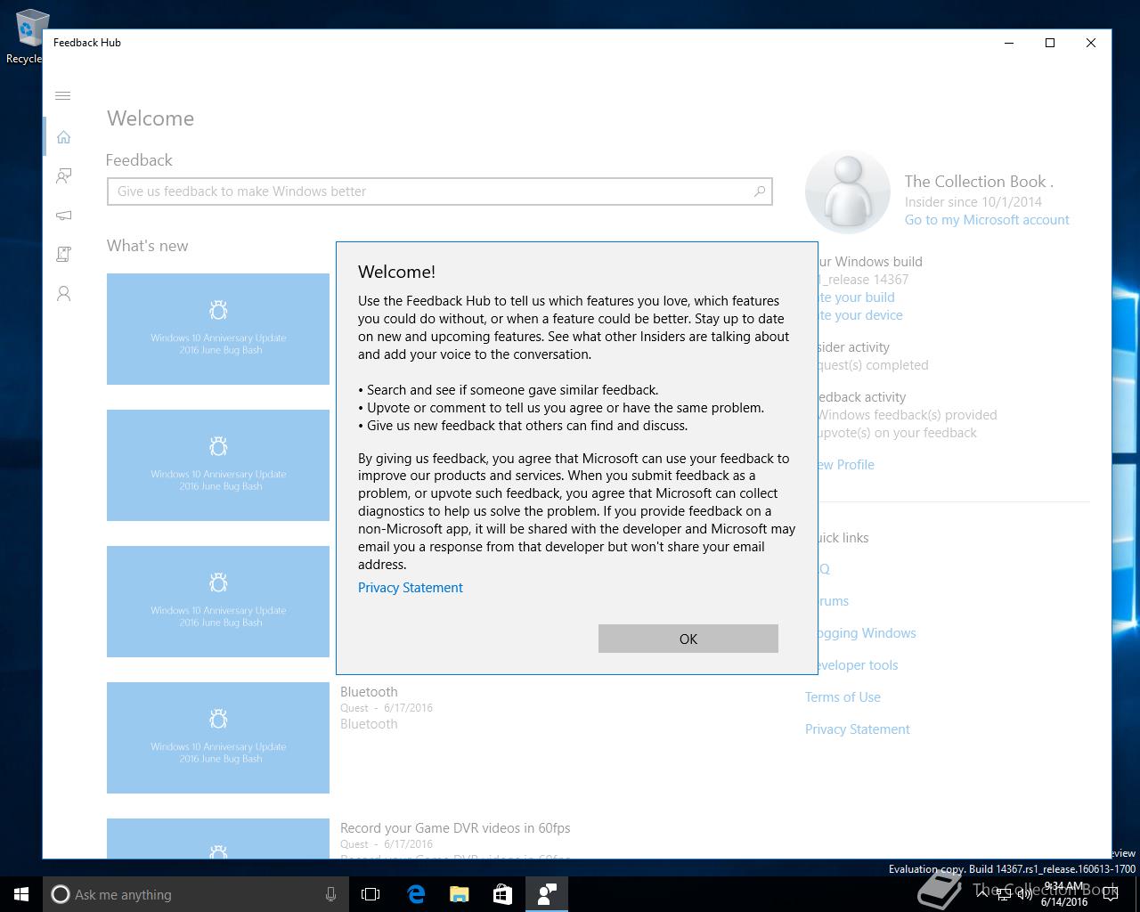Open the Privacy Statement link in dialog
The image size is (1140, 912).
click(x=411, y=588)
